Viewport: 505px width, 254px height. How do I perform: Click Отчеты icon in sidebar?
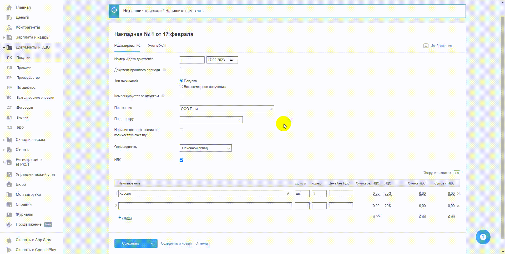(x=9, y=150)
